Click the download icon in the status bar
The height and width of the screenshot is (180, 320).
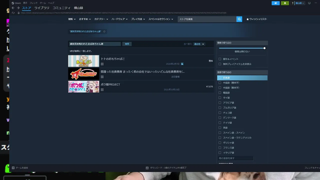click(147, 168)
